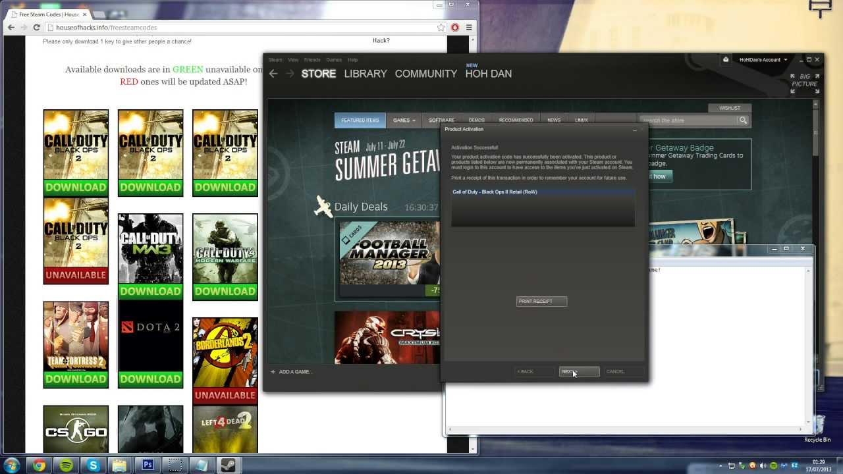Image resolution: width=843 pixels, height=474 pixels.
Task: Open the Football Manager 2013 daily deal
Action: [x=389, y=259]
